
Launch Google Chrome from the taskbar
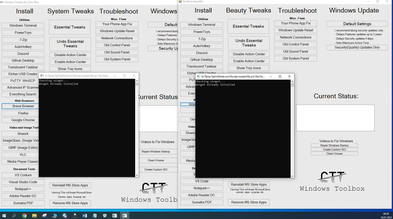click(x=25, y=216)
